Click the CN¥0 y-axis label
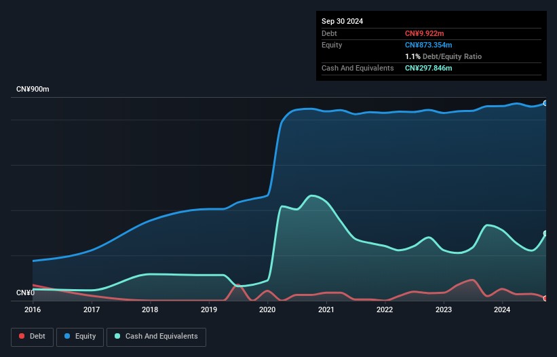Image resolution: width=557 pixels, height=357 pixels. click(x=26, y=293)
